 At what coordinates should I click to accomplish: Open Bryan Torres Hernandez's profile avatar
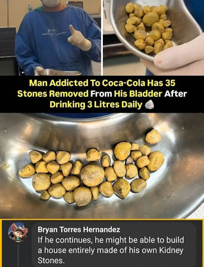pos(18,232)
